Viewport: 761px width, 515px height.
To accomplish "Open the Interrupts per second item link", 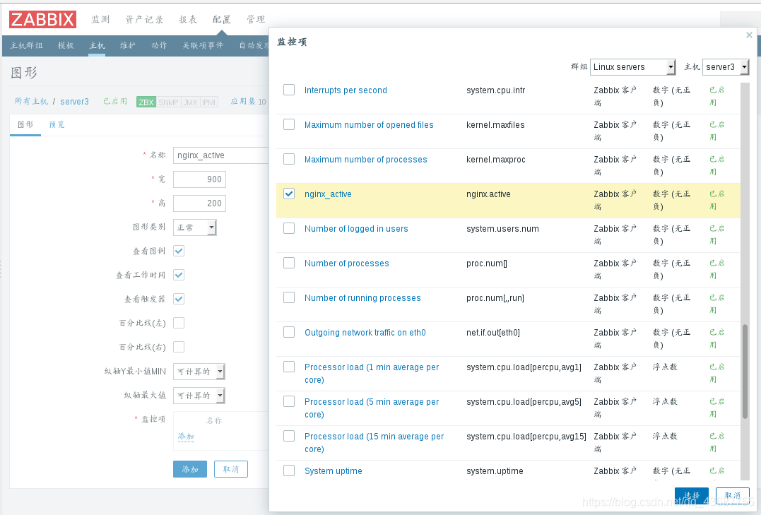I will [346, 90].
